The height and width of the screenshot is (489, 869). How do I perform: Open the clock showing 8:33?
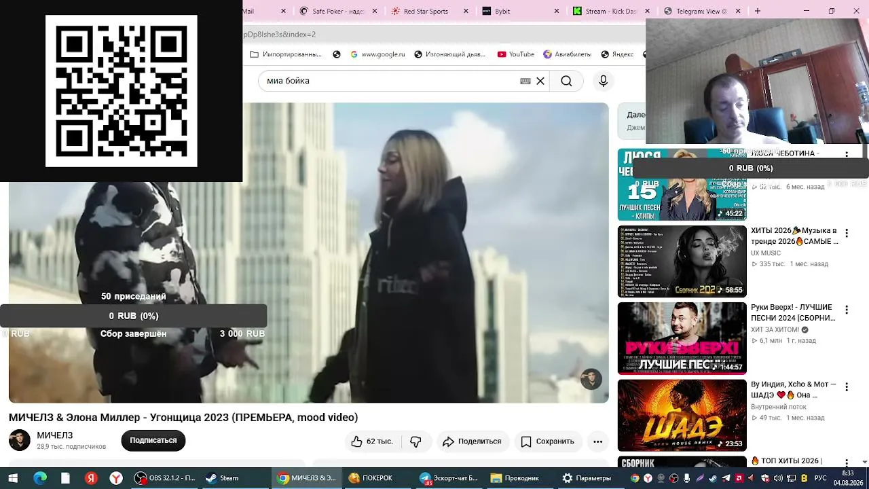coord(848,478)
